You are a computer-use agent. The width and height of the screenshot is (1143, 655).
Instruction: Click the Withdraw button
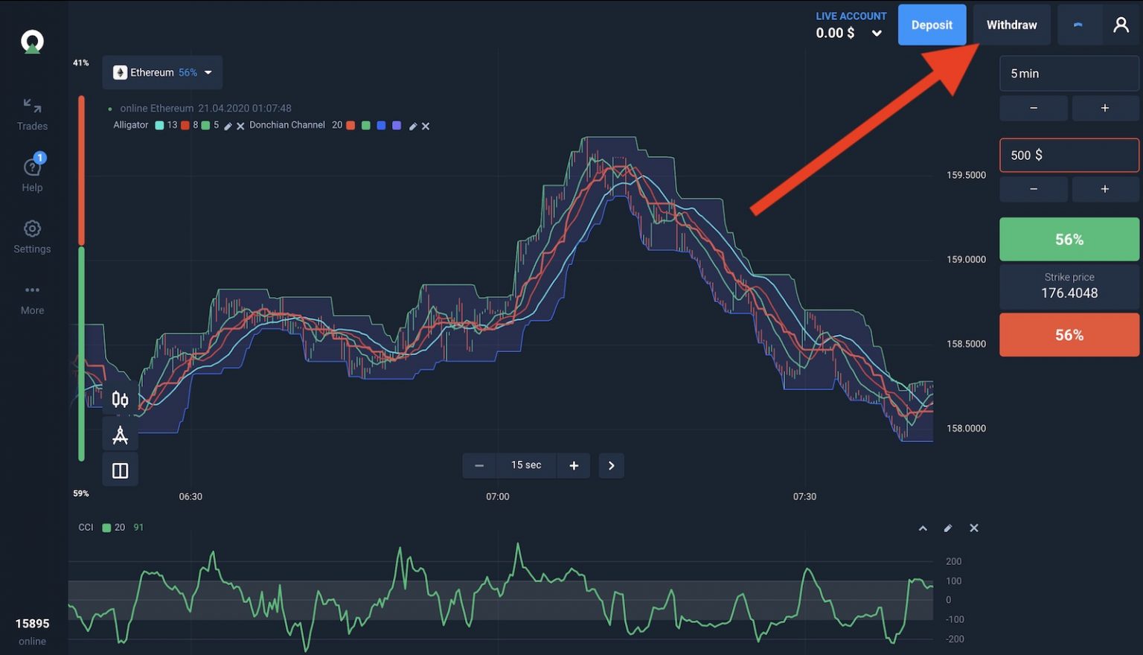(x=1011, y=25)
